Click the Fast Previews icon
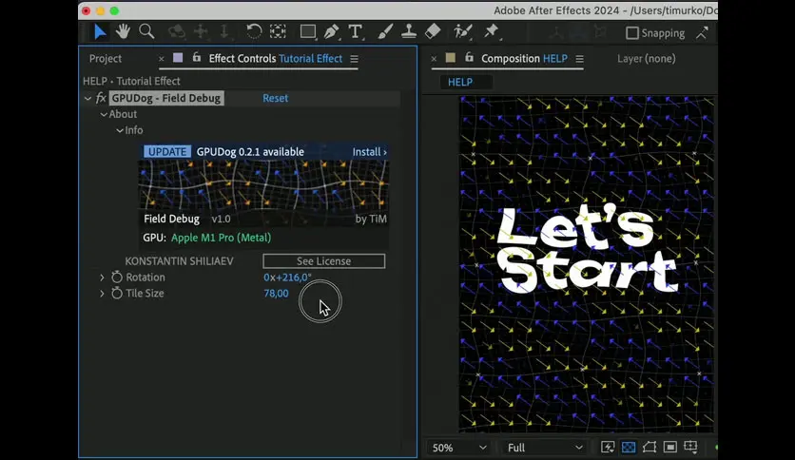The width and height of the screenshot is (795, 460). [x=608, y=447]
